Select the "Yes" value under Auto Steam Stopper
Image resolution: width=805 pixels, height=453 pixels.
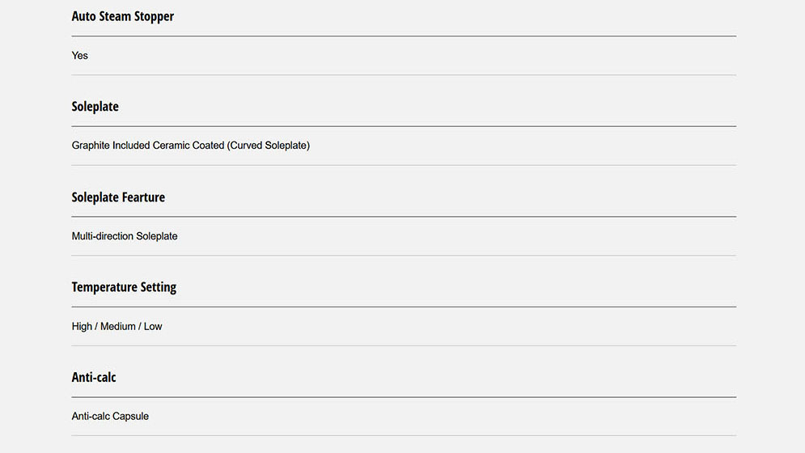tap(80, 56)
